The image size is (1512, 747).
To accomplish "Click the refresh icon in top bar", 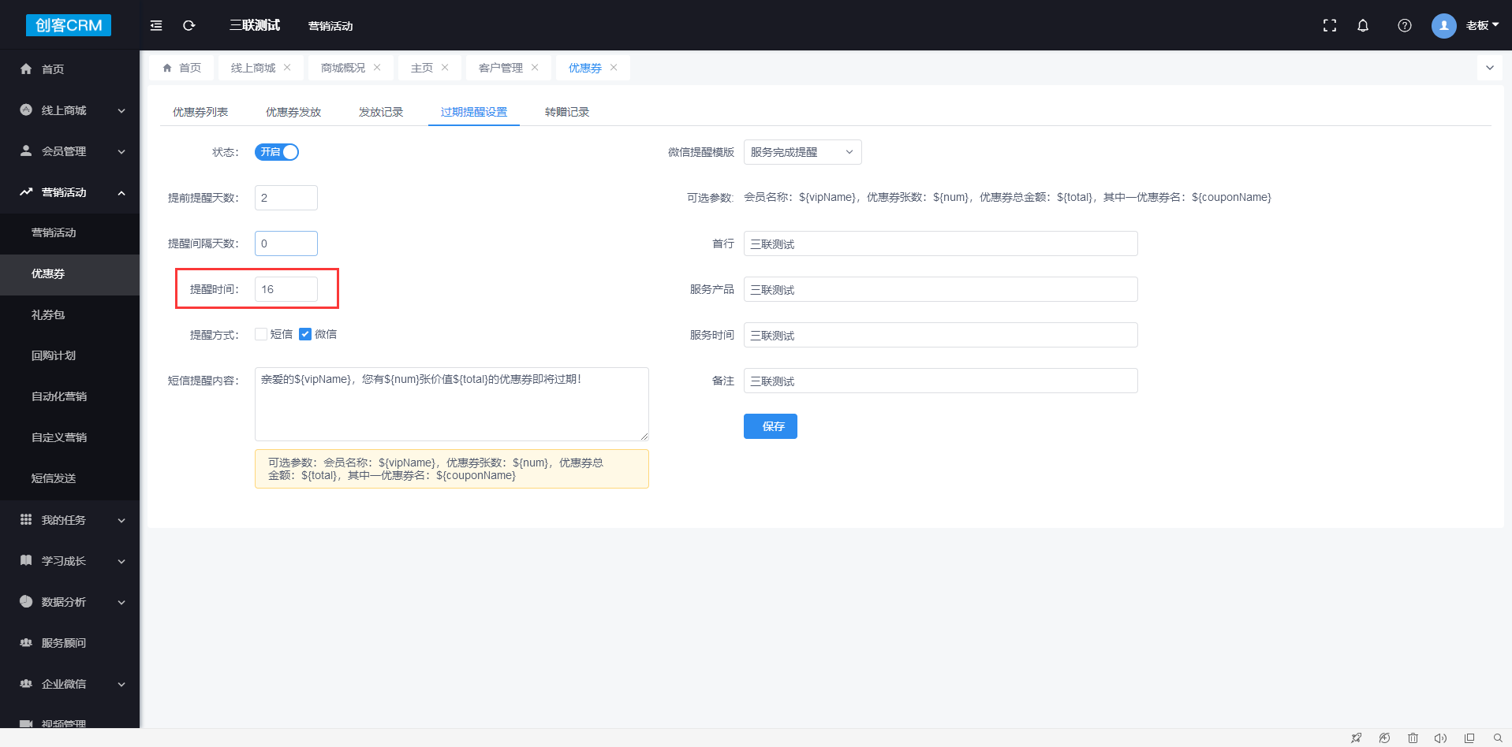I will 189,25.
